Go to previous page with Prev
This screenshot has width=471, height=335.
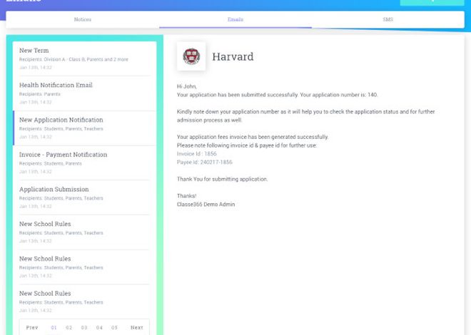[32, 327]
